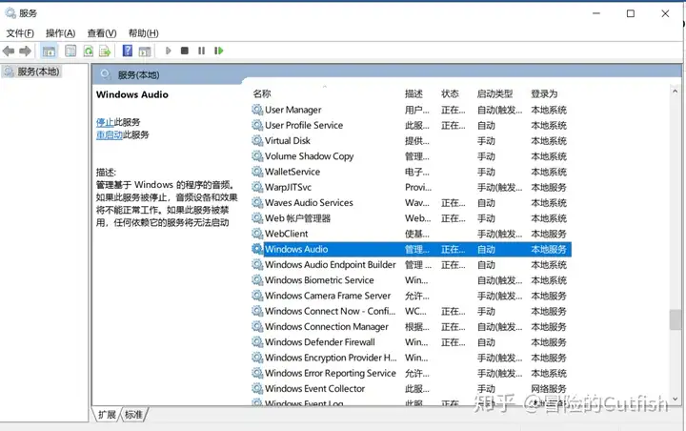Image resolution: width=686 pixels, height=431 pixels.
Task: Sort by the 描述 column header
Action: [414, 93]
